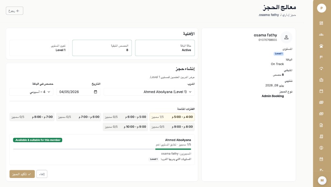Open the calendar picker icon in date field
Screen dimensions: 331x187
95,92
